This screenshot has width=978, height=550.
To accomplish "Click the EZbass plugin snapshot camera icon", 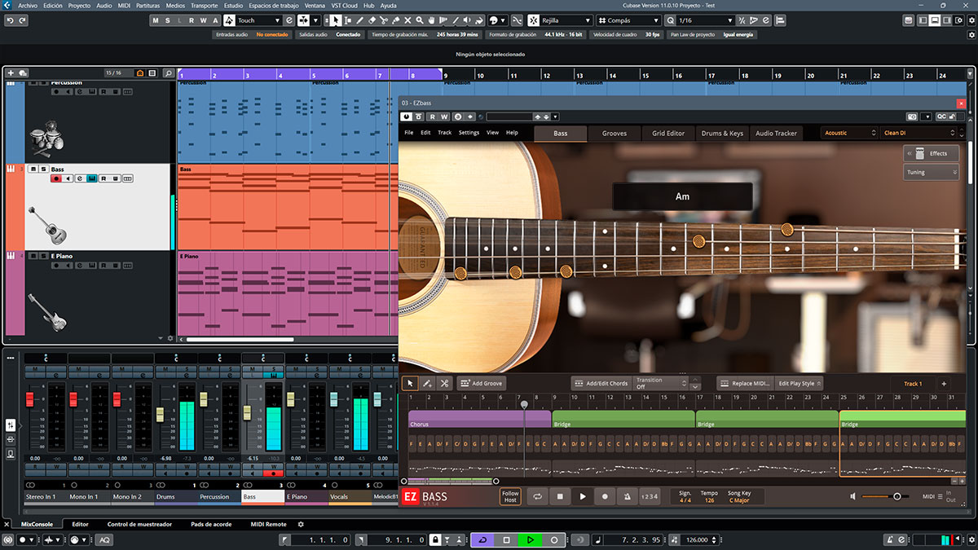I will click(912, 117).
